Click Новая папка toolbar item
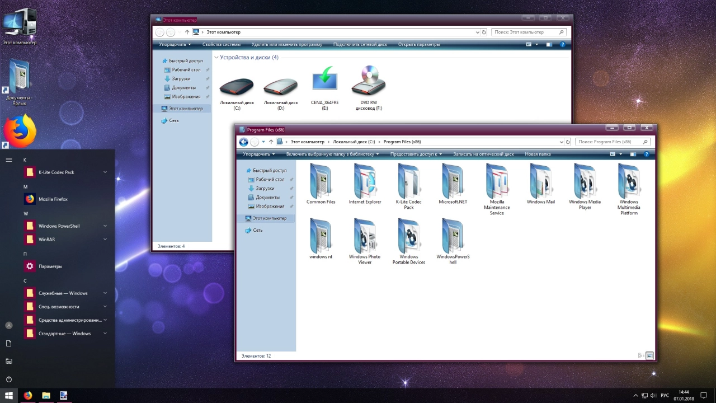Image resolution: width=716 pixels, height=403 pixels. coord(538,154)
